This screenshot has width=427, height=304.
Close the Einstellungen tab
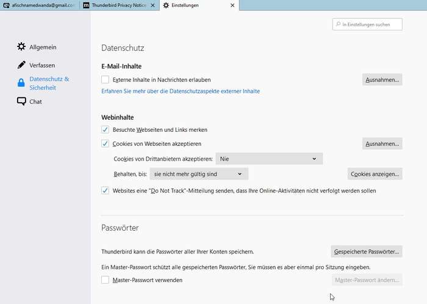232,5
